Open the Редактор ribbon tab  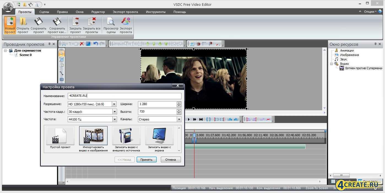98,12
